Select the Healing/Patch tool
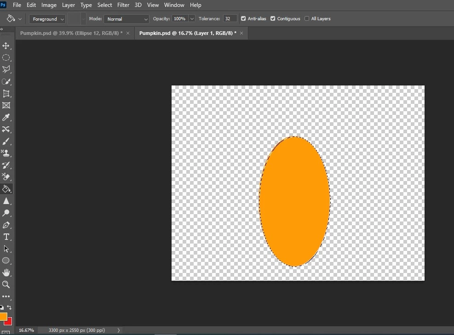Image resolution: width=454 pixels, height=335 pixels. coord(6,129)
